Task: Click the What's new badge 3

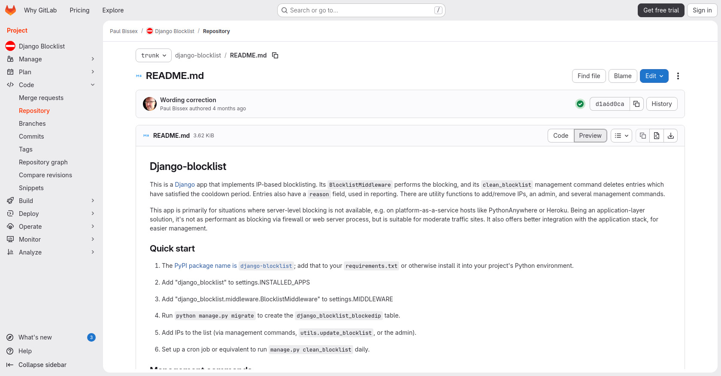Action: coord(91,337)
